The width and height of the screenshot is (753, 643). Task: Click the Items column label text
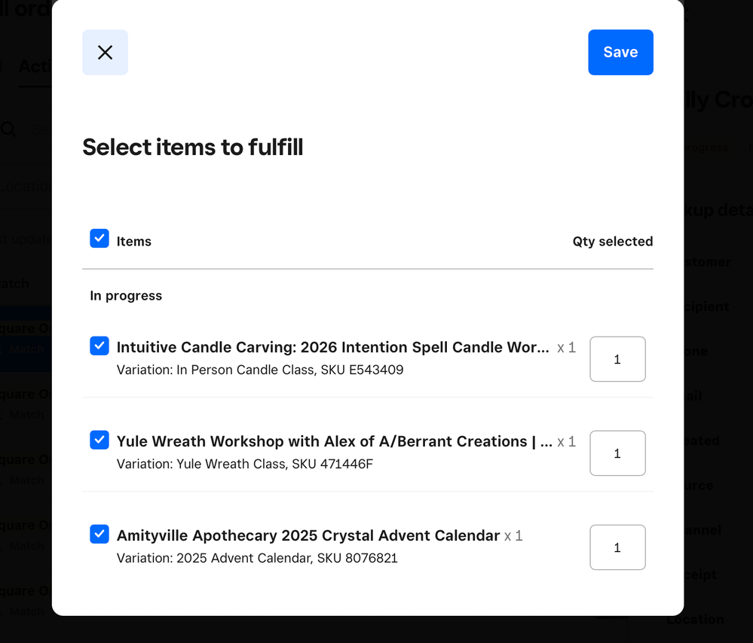click(134, 241)
